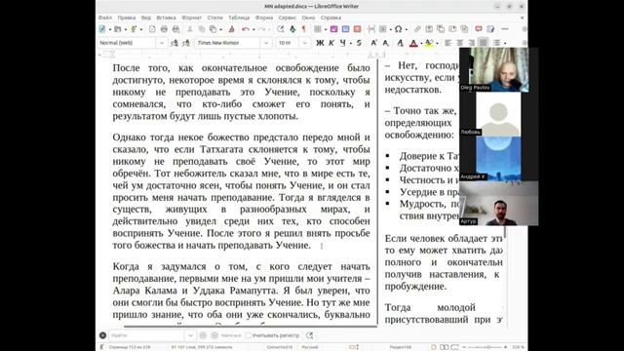Align paragraph to the right
Screen dimensions: 624x351
tap(471, 43)
